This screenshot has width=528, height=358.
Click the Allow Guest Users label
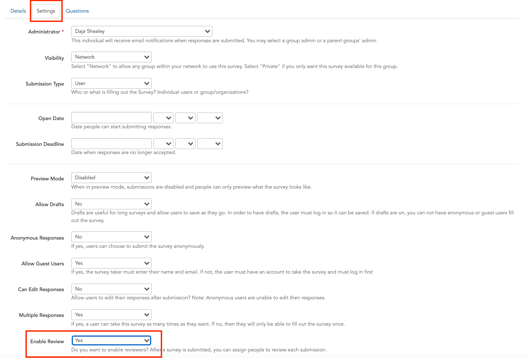43,264
